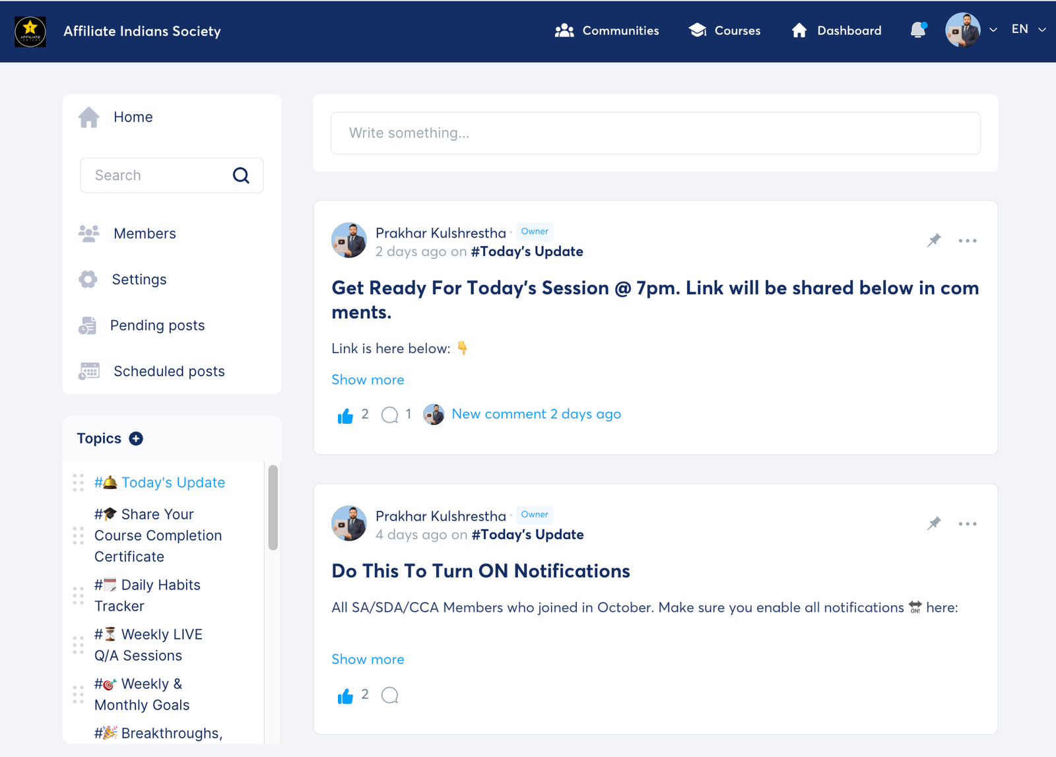This screenshot has height=757, width=1056.
Task: Open Communities in the top navigation
Action: click(607, 31)
